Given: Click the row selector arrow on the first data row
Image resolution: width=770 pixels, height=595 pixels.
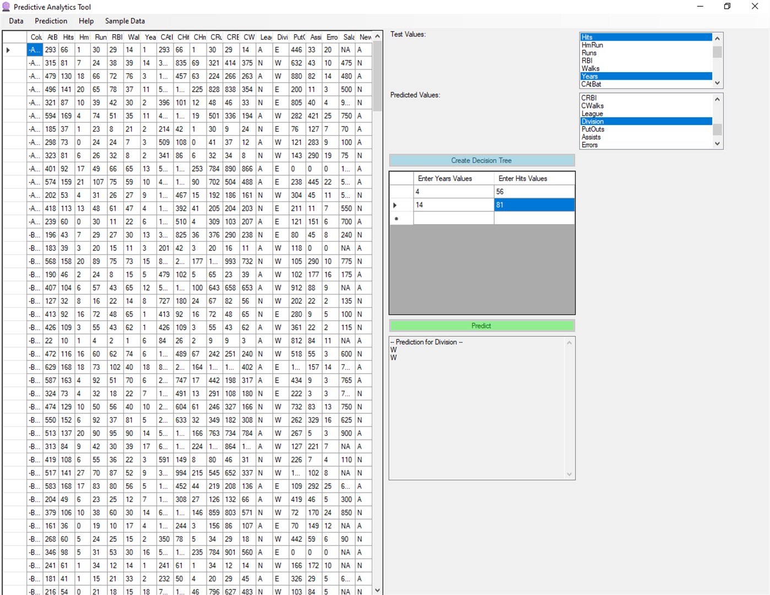Looking at the screenshot, I should pos(8,50).
